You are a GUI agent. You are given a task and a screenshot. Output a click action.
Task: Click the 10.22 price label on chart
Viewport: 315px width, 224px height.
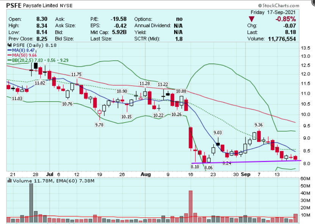(158, 115)
